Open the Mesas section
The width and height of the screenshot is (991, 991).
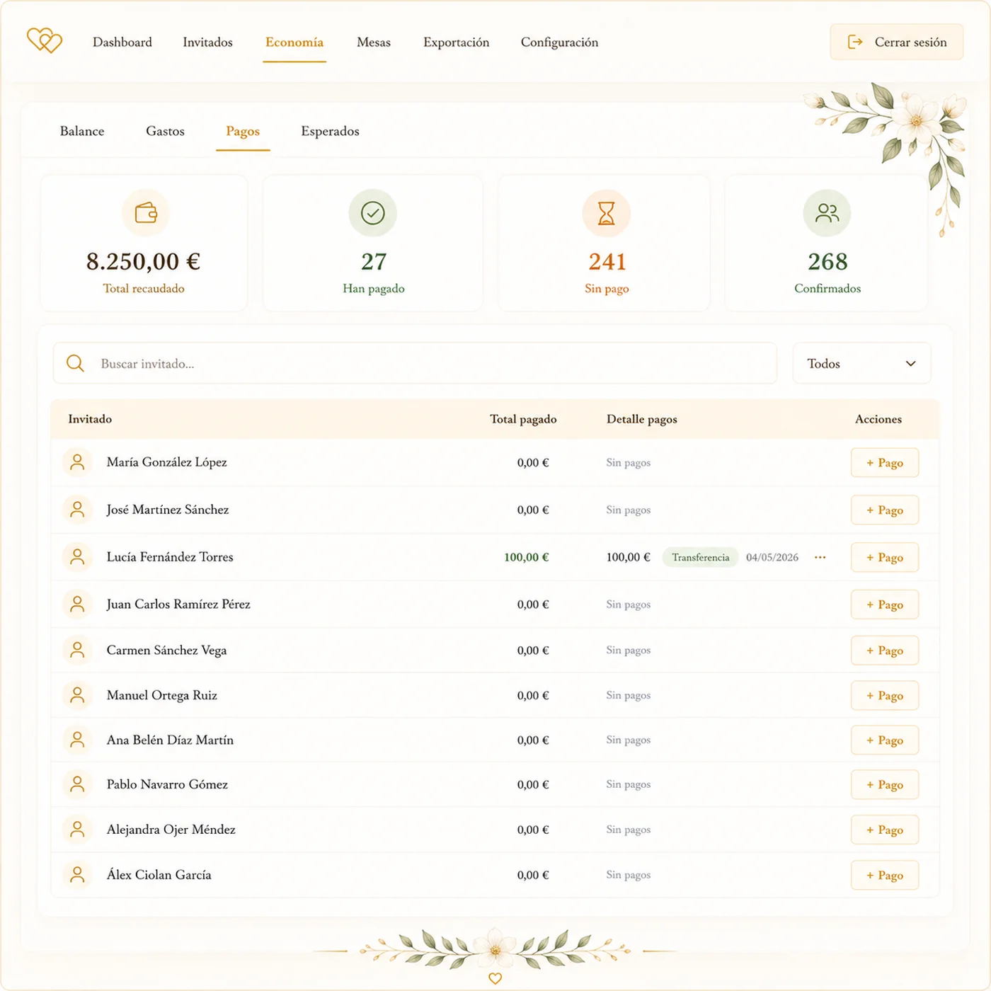click(x=374, y=42)
